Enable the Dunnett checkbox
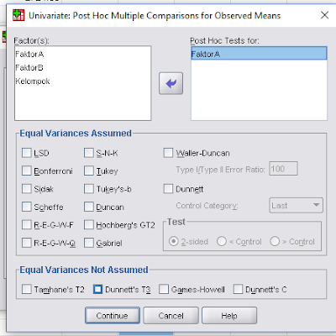The height and width of the screenshot is (336, 336). coord(168,189)
